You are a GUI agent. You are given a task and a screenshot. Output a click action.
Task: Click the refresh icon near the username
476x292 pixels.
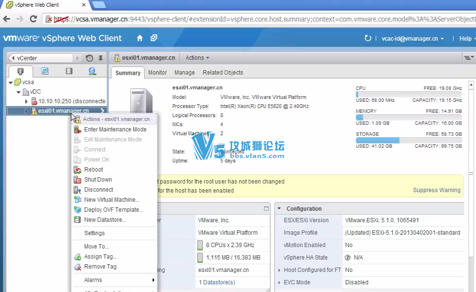pyautogui.click(x=368, y=38)
